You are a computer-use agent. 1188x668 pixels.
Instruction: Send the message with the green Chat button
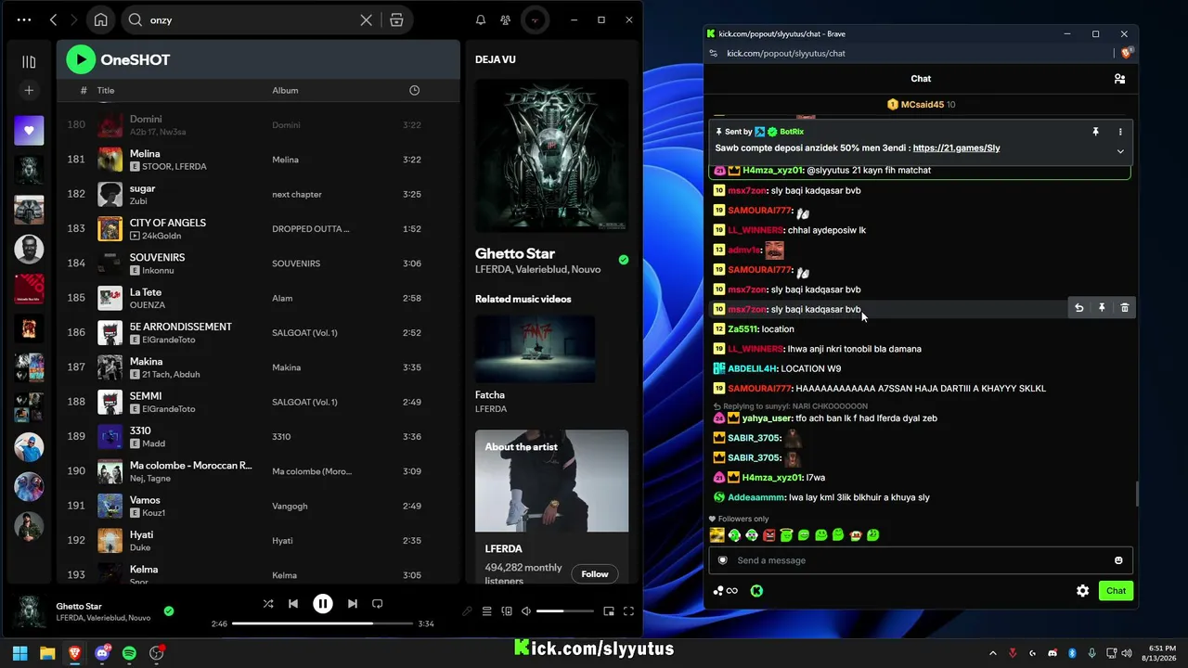1116,590
